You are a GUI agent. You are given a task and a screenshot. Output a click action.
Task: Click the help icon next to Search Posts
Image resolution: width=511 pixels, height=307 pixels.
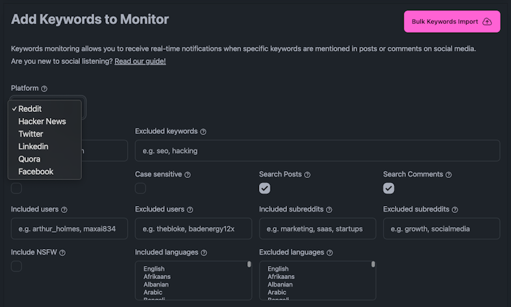(x=307, y=175)
